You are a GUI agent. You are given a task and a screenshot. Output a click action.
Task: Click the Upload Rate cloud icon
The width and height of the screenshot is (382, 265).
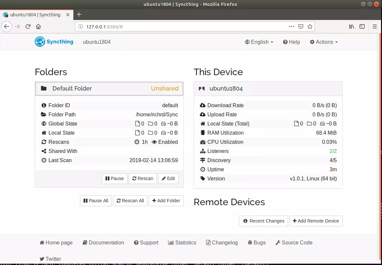tap(203, 114)
